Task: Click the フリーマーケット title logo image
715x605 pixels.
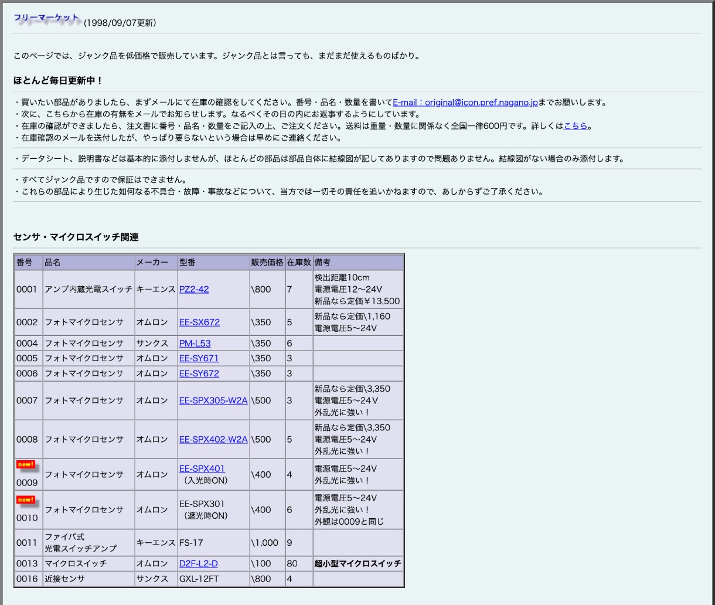Action: point(47,19)
